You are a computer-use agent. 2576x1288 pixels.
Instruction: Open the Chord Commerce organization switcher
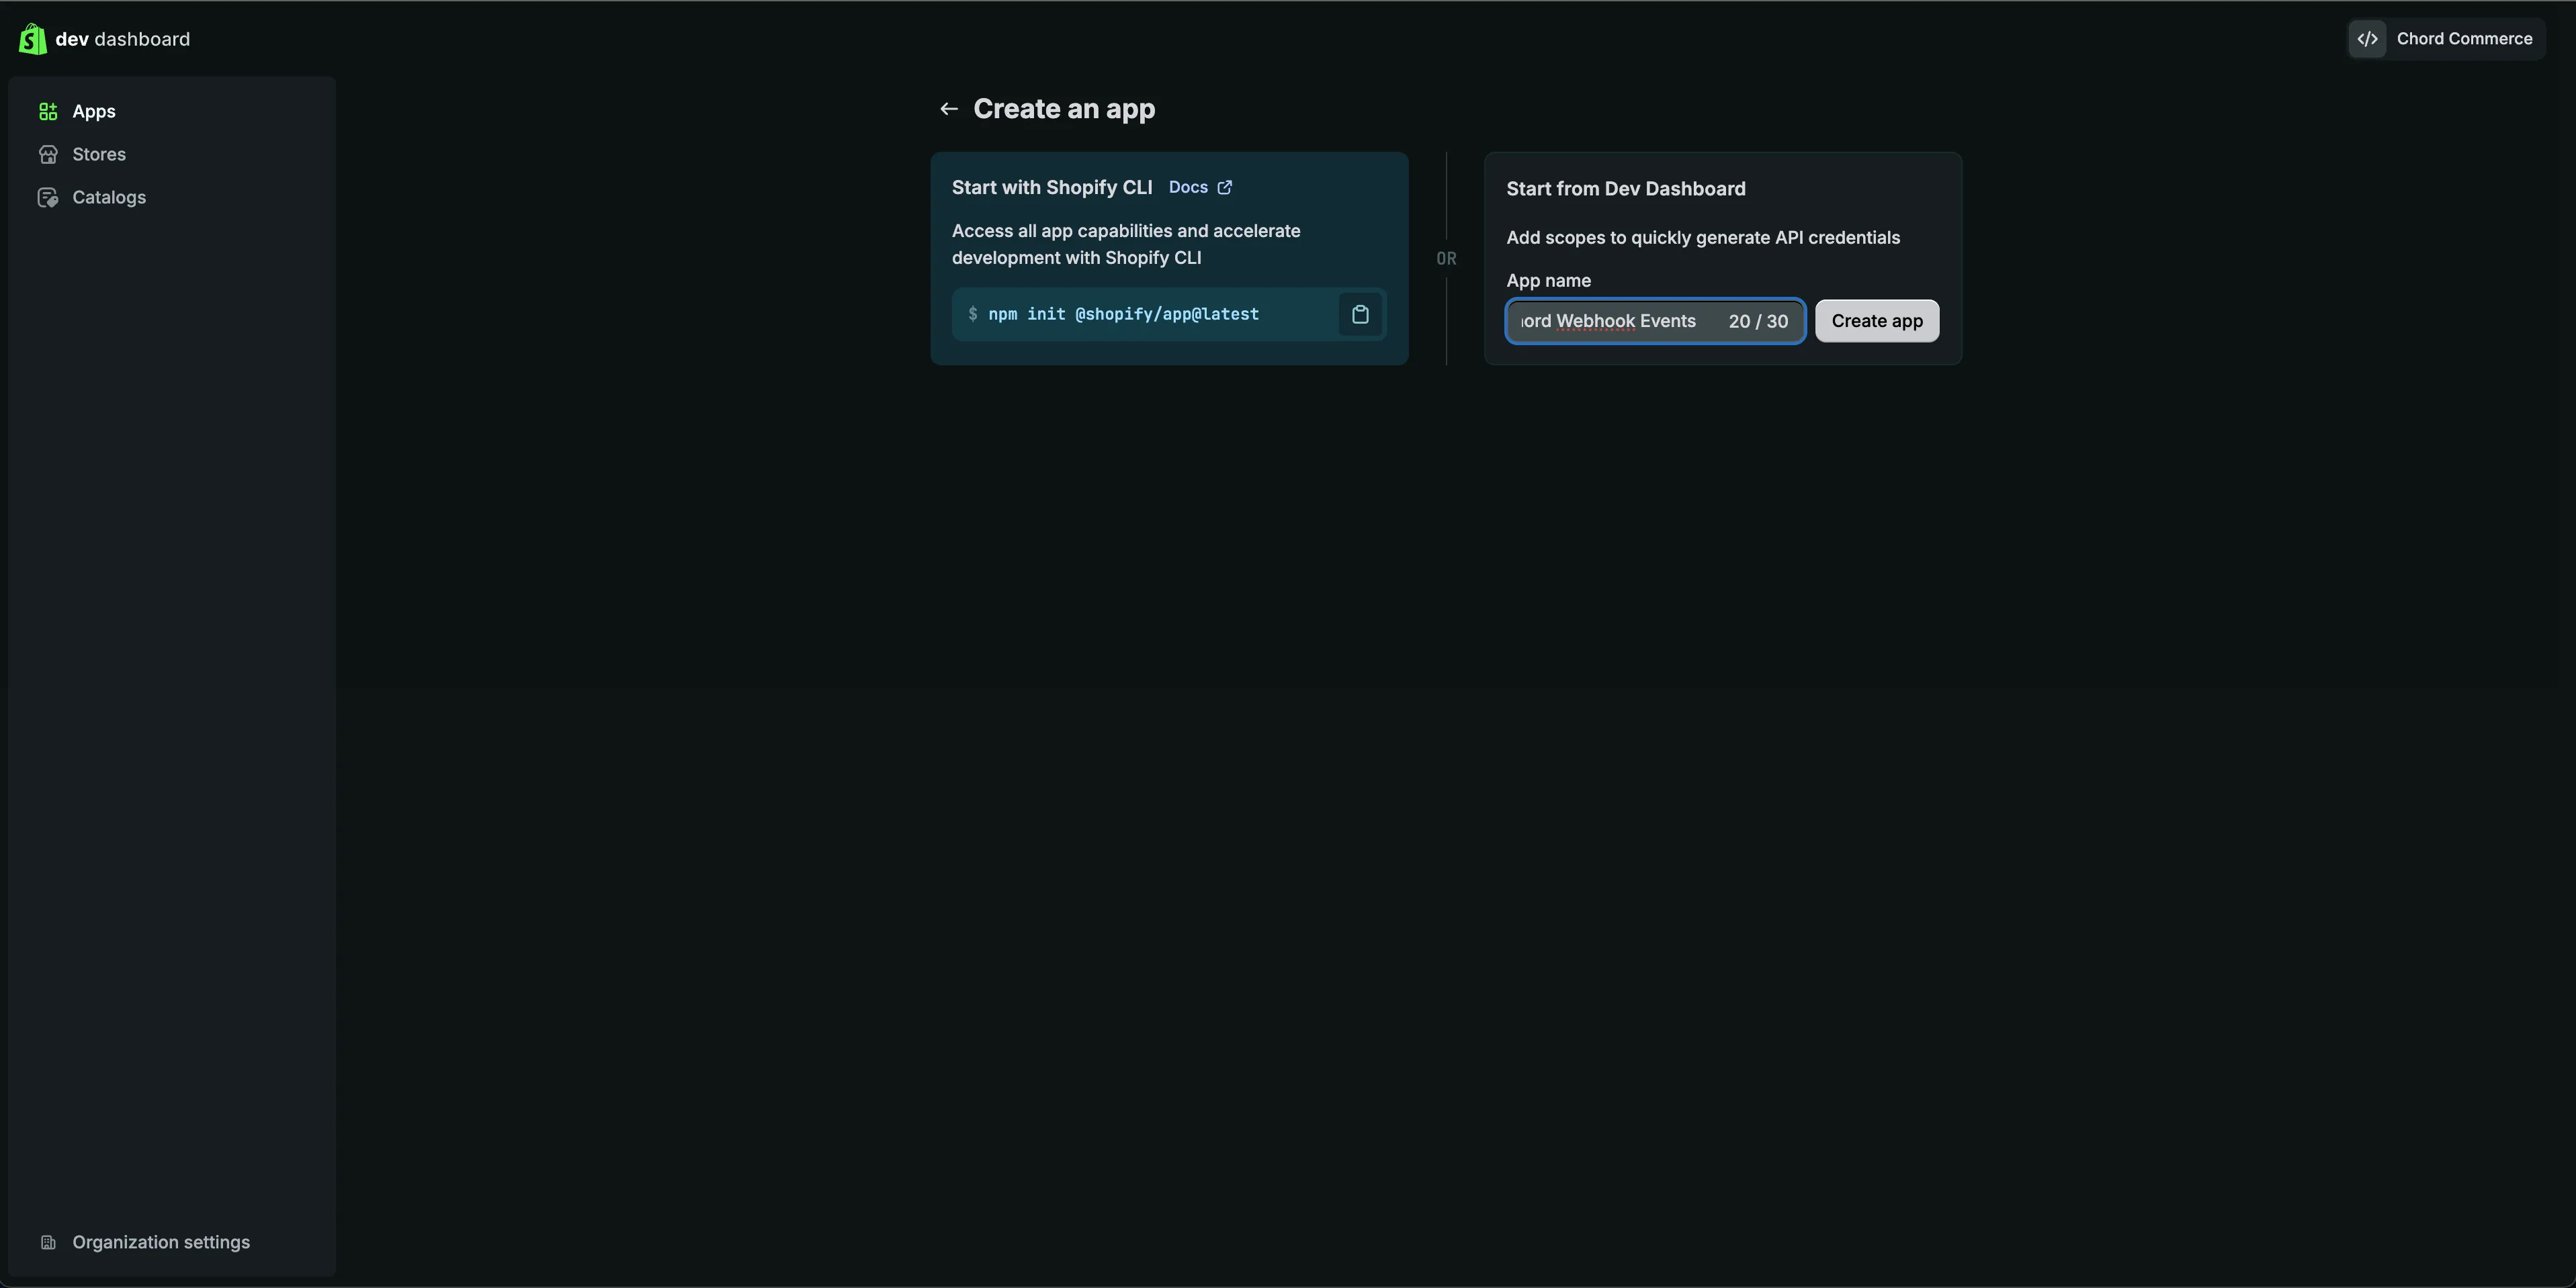coord(2446,39)
